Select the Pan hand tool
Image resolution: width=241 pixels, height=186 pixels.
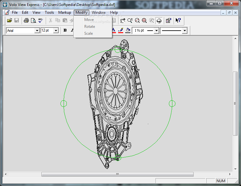tap(123, 20)
